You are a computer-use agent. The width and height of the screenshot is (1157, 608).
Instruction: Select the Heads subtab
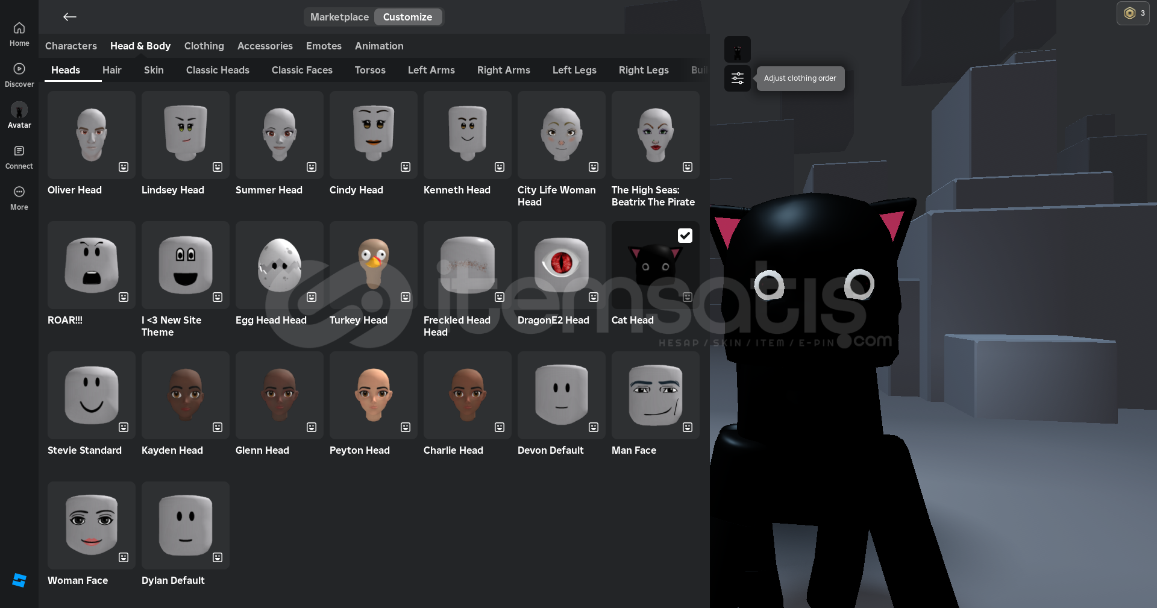[x=66, y=70]
